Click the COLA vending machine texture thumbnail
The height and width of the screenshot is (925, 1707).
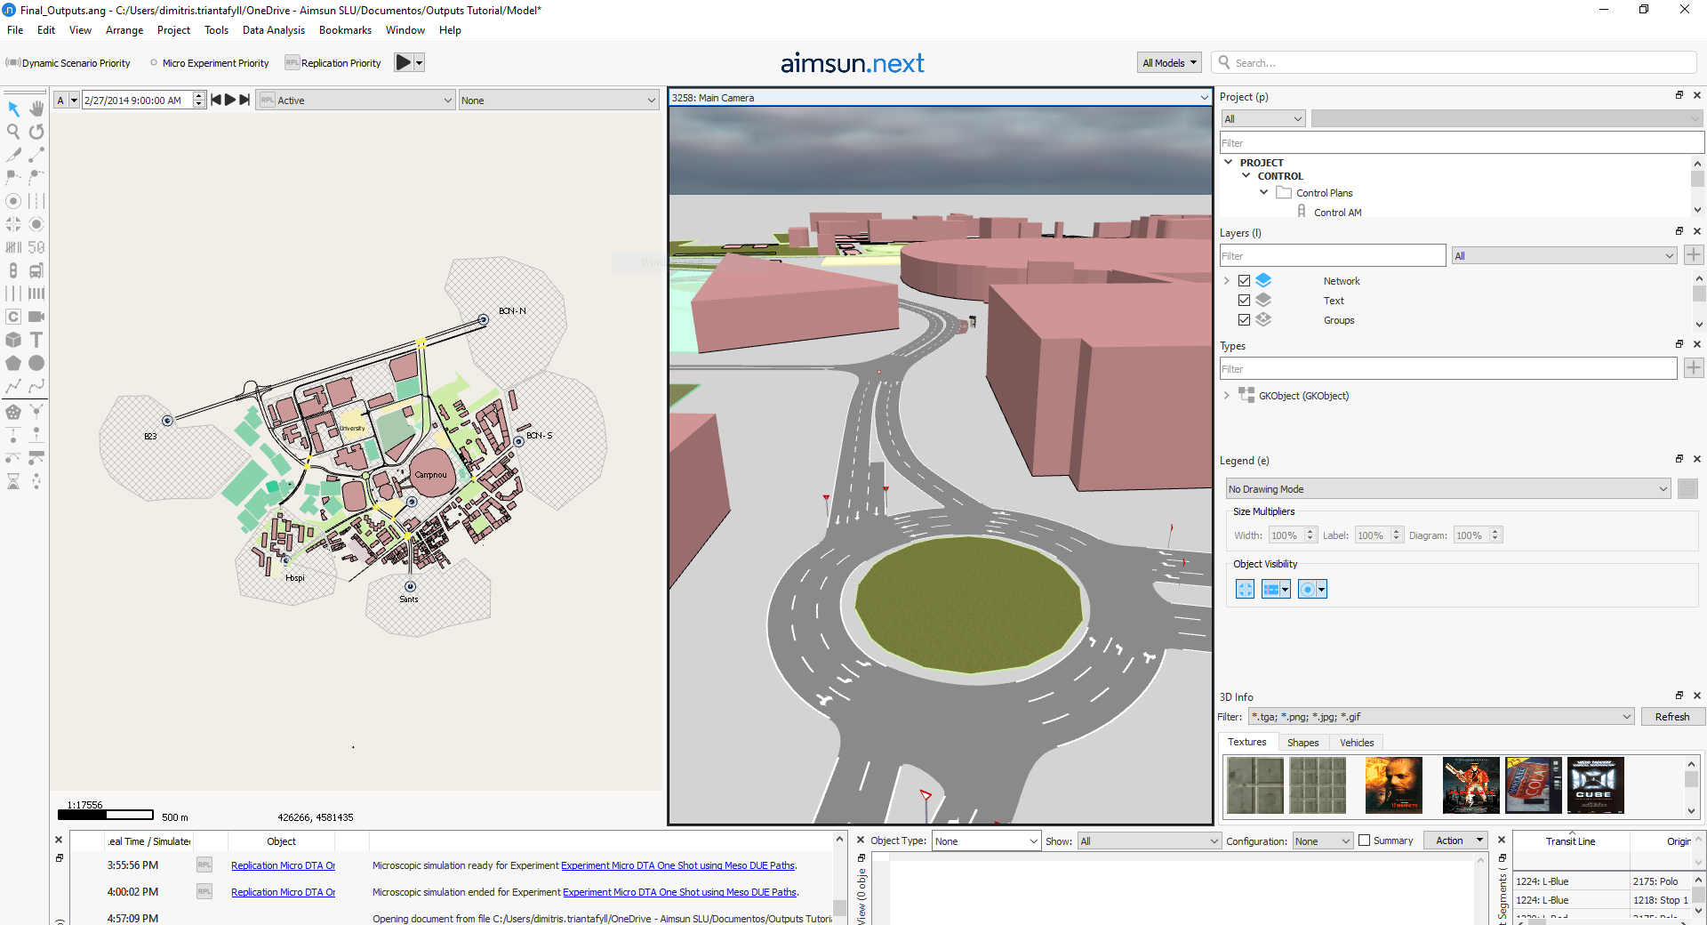coord(1533,785)
